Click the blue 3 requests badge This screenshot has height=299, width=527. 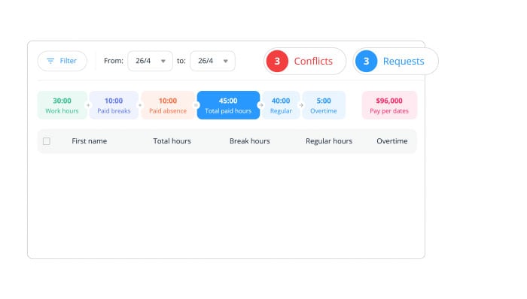click(x=367, y=61)
